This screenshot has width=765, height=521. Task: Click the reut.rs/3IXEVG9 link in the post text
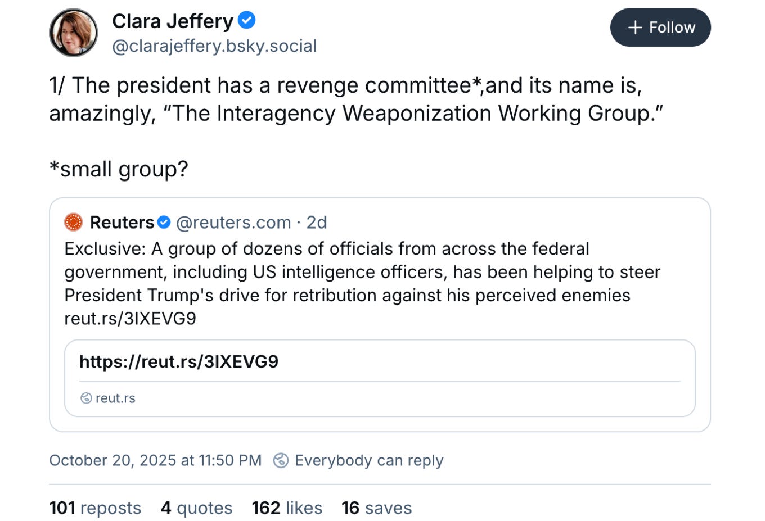(130, 319)
